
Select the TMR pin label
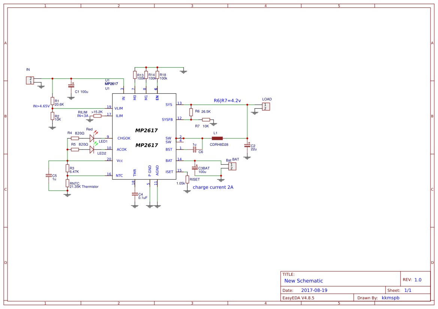135,173
